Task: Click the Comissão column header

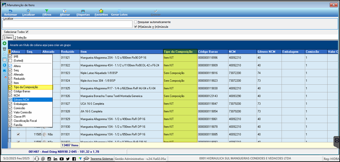Action: pos(316,52)
